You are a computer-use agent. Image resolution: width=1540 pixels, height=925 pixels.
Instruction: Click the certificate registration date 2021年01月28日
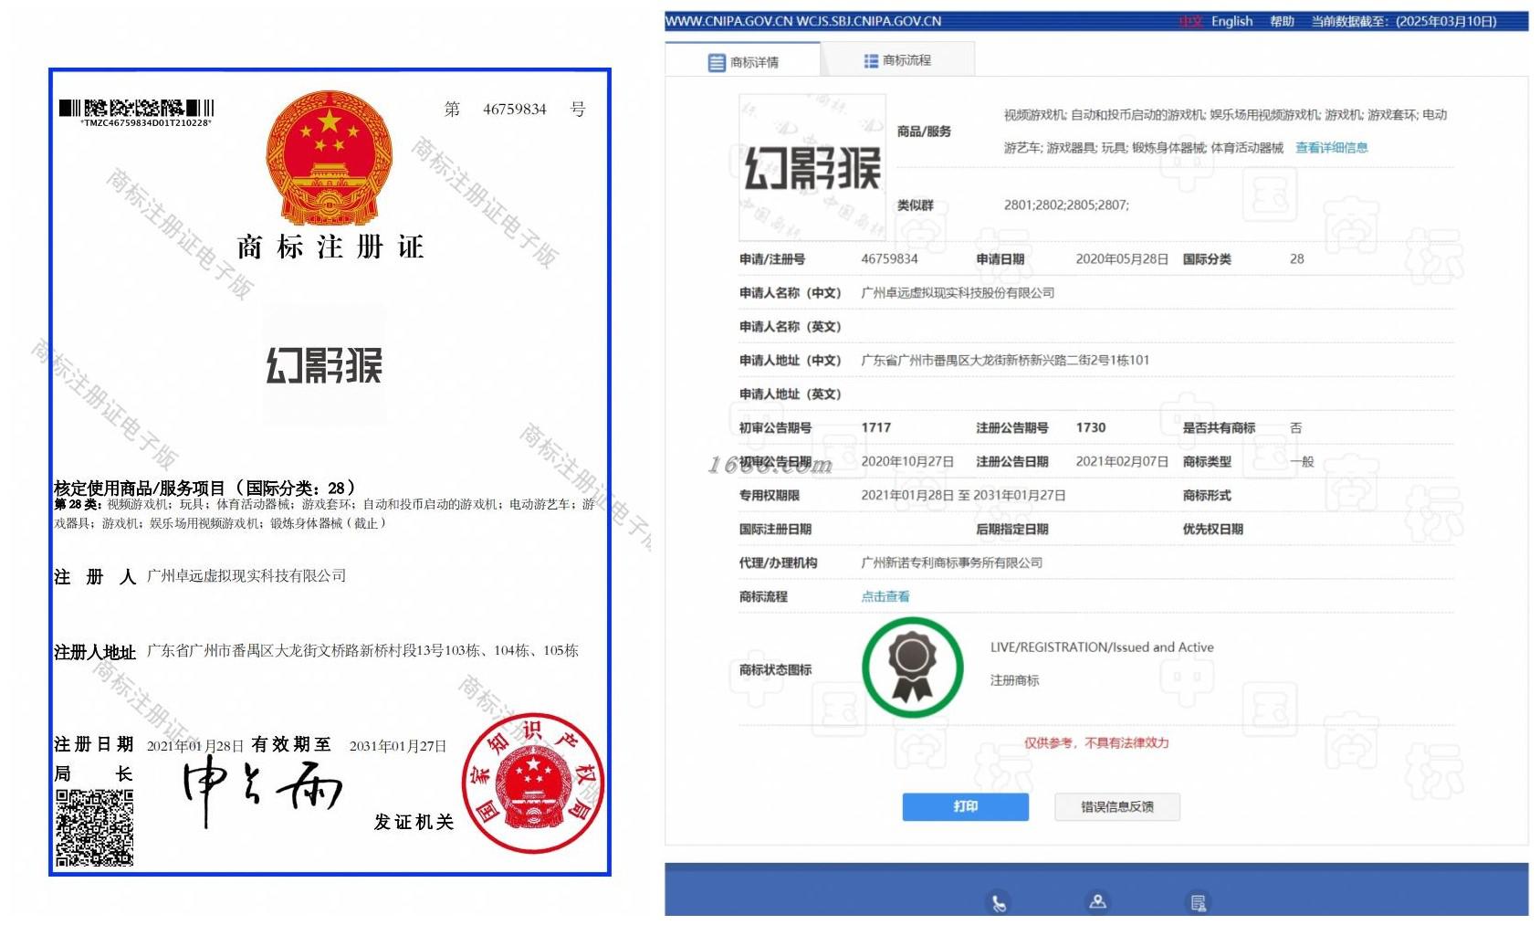[x=195, y=746]
